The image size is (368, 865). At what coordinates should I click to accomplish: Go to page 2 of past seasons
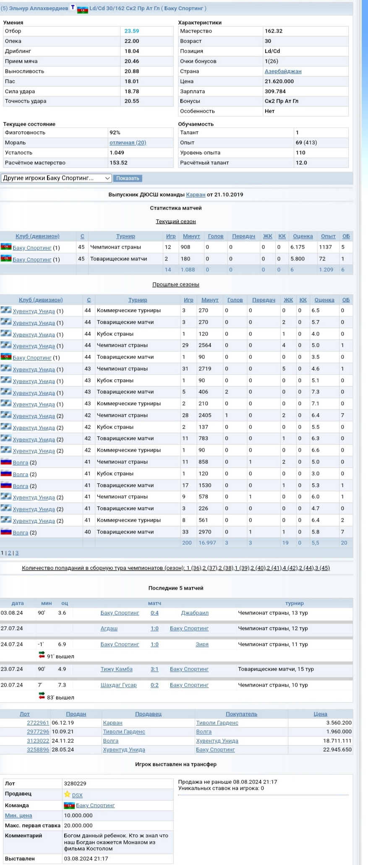pyautogui.click(x=10, y=553)
